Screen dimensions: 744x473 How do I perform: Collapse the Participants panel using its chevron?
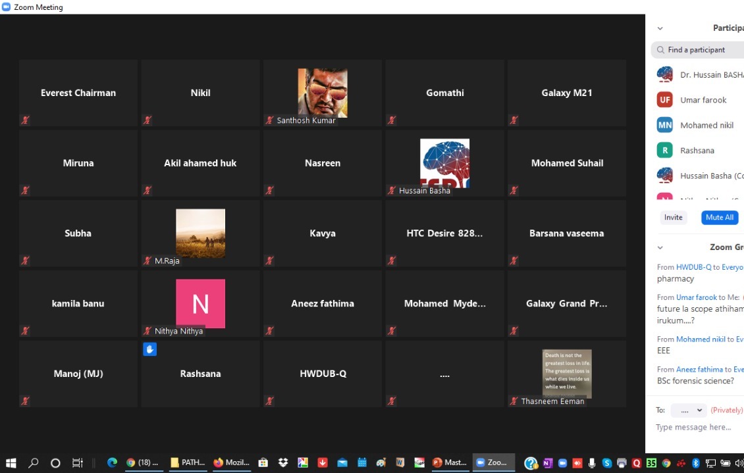(x=660, y=28)
